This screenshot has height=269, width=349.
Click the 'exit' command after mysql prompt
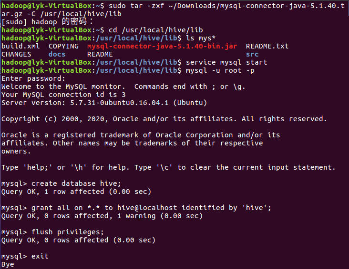(x=40, y=256)
